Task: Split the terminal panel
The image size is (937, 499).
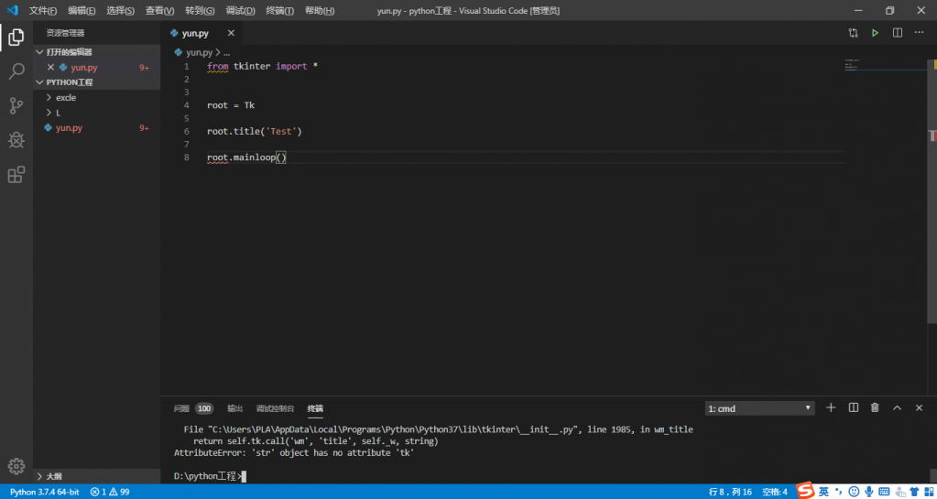Action: pyautogui.click(x=854, y=407)
